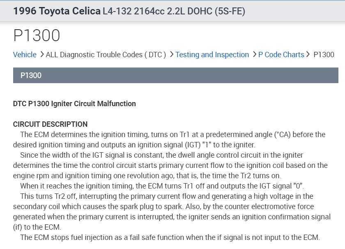Click the final P1300 breadcrumb item

point(324,55)
